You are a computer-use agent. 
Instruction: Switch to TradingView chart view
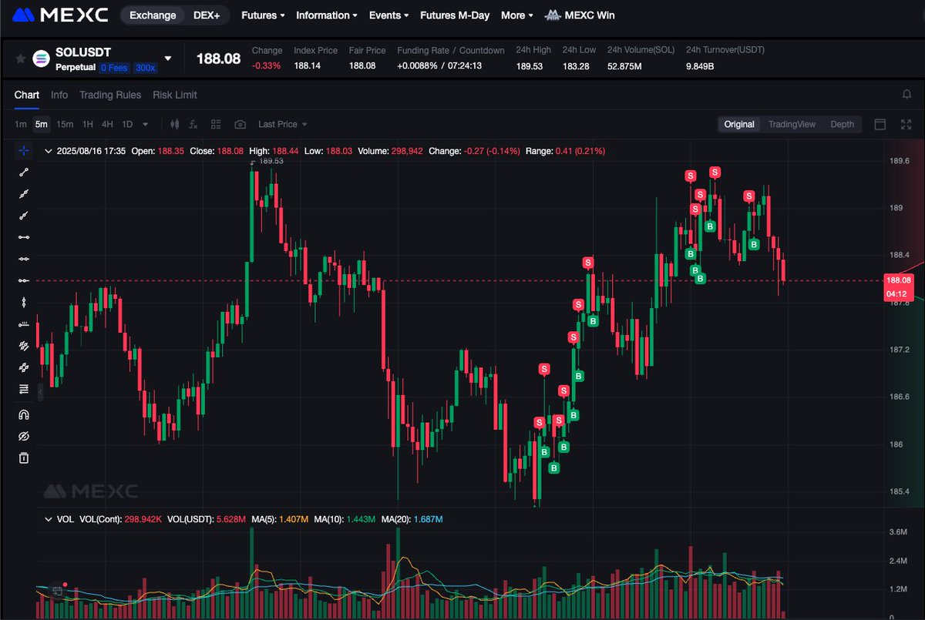point(792,124)
